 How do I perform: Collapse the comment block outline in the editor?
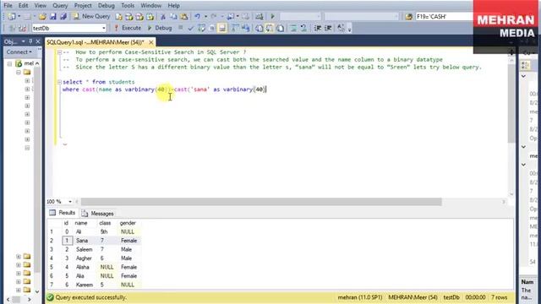click(59, 52)
